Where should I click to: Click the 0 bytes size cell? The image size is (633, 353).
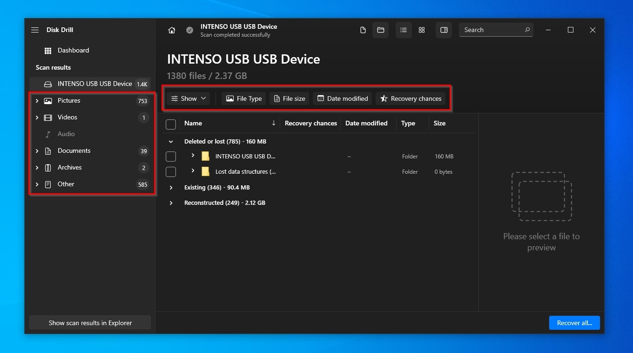(444, 172)
